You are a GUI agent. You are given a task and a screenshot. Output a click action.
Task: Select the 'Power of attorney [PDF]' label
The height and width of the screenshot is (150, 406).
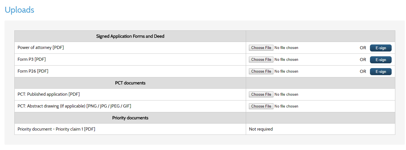(x=41, y=48)
